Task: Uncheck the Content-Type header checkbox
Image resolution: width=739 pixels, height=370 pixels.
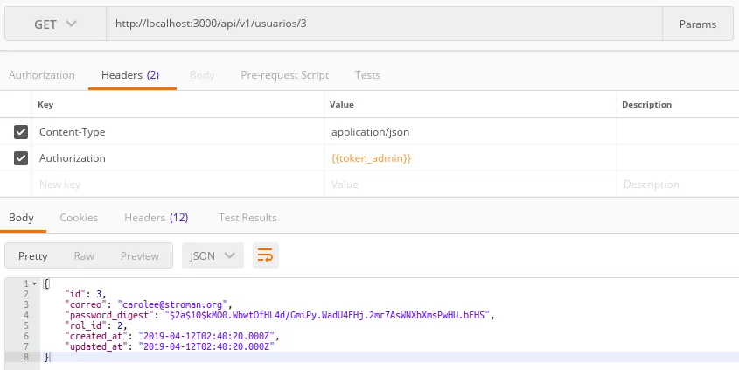Action: [x=21, y=132]
